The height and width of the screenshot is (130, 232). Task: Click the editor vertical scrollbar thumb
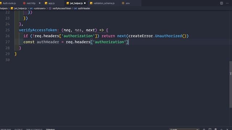tap(231, 84)
